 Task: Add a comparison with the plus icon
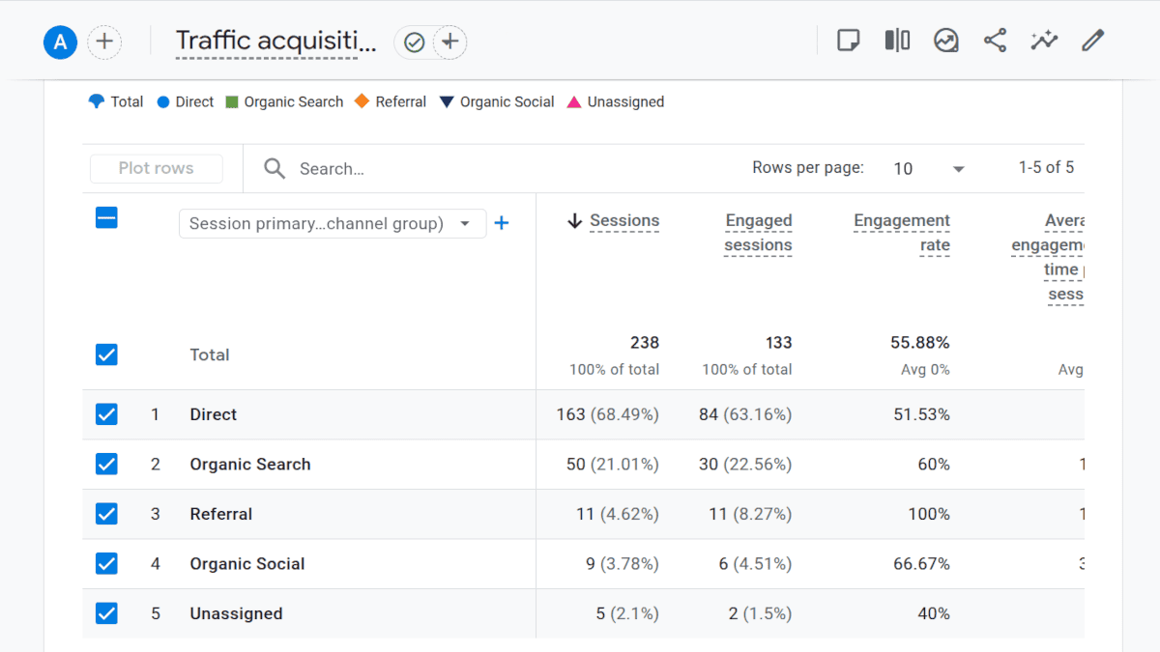[104, 42]
